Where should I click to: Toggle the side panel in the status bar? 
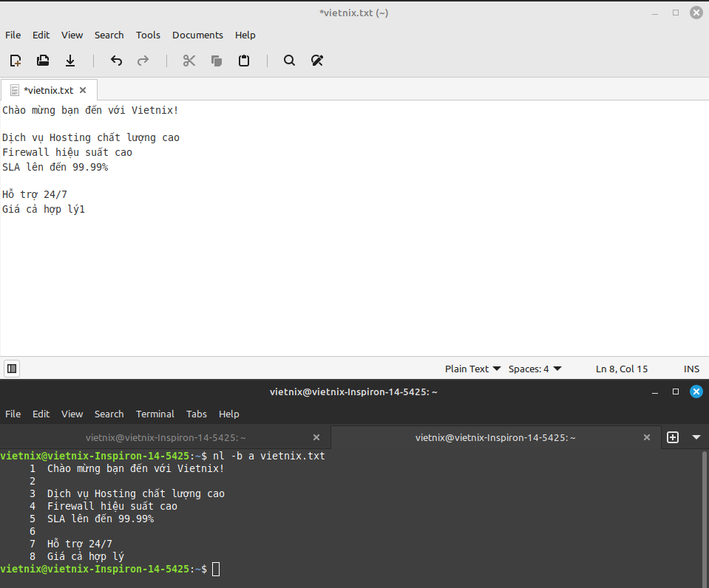(x=12, y=369)
